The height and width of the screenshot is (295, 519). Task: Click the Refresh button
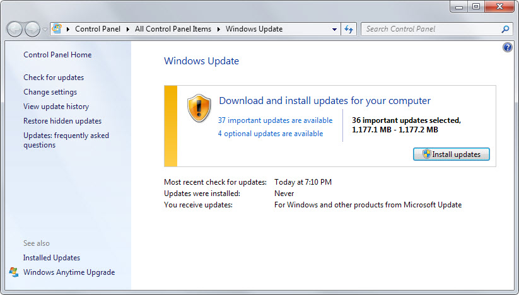pos(349,29)
